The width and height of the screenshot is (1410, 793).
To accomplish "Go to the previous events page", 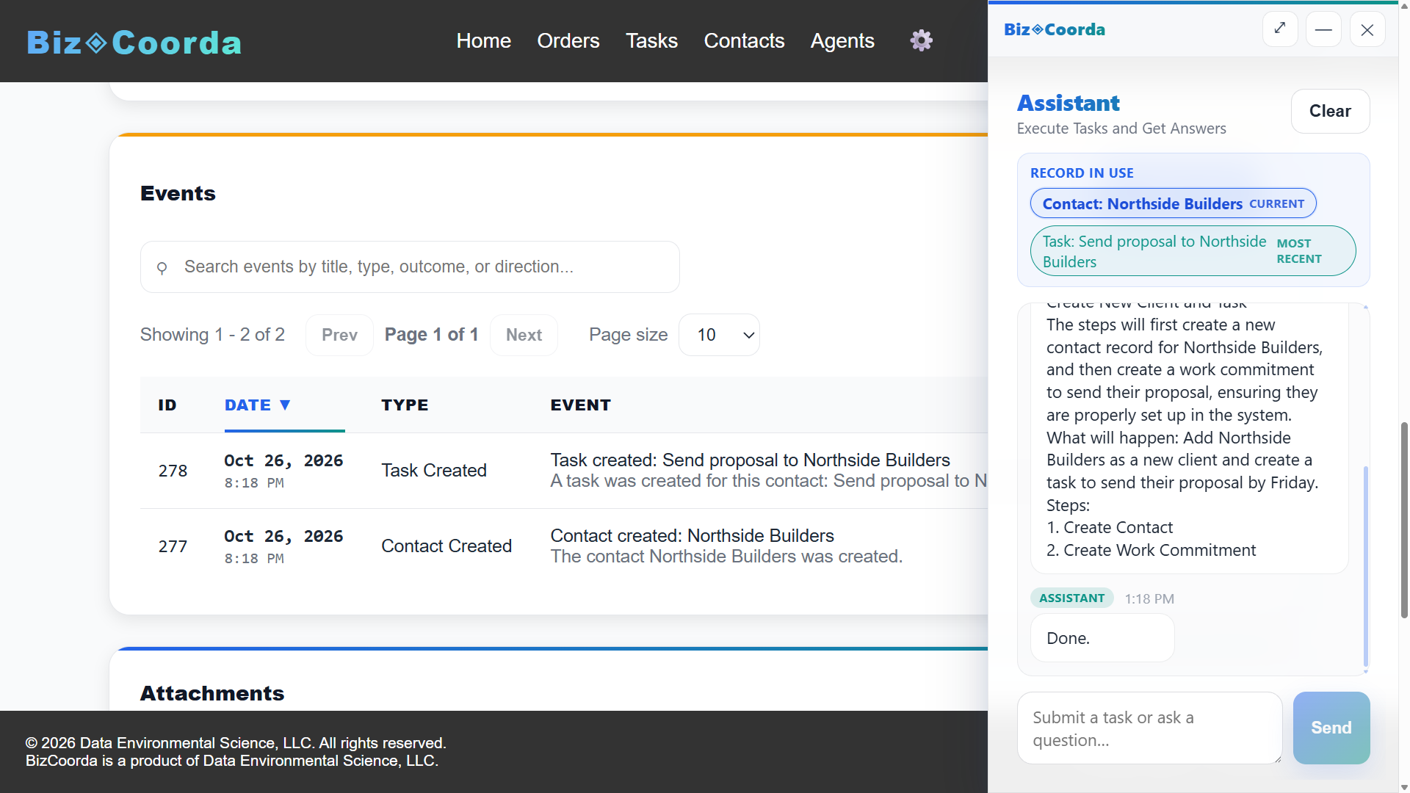I will pyautogui.click(x=339, y=335).
